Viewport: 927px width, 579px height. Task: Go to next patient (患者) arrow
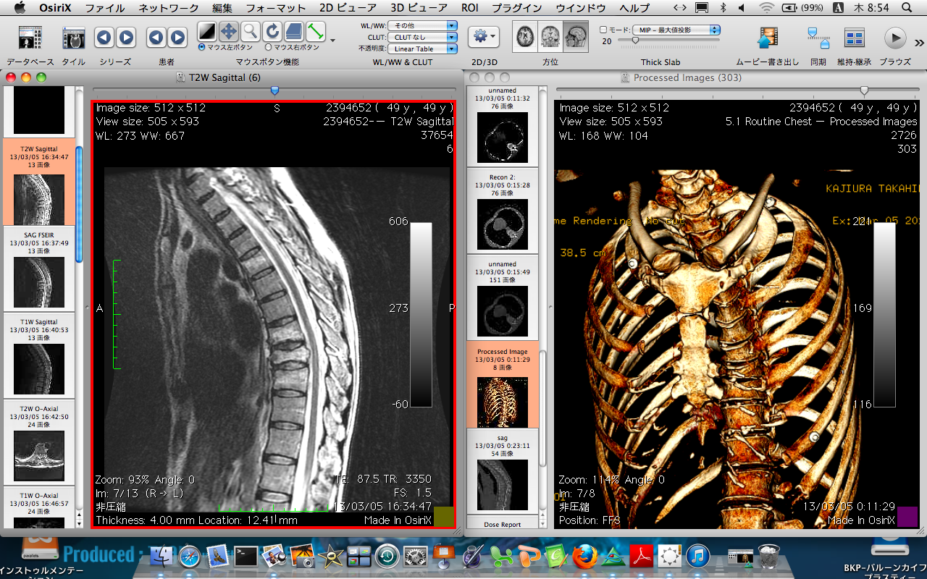(178, 37)
